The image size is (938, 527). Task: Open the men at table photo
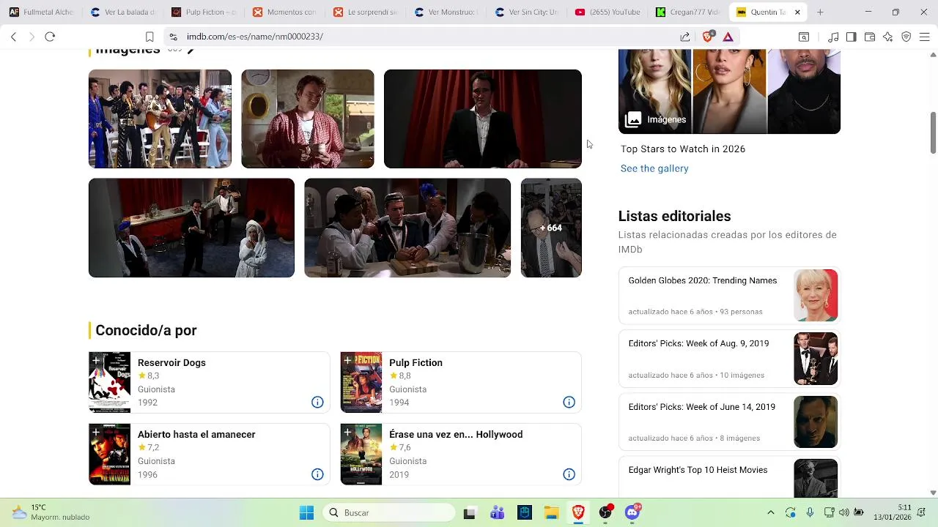407,228
